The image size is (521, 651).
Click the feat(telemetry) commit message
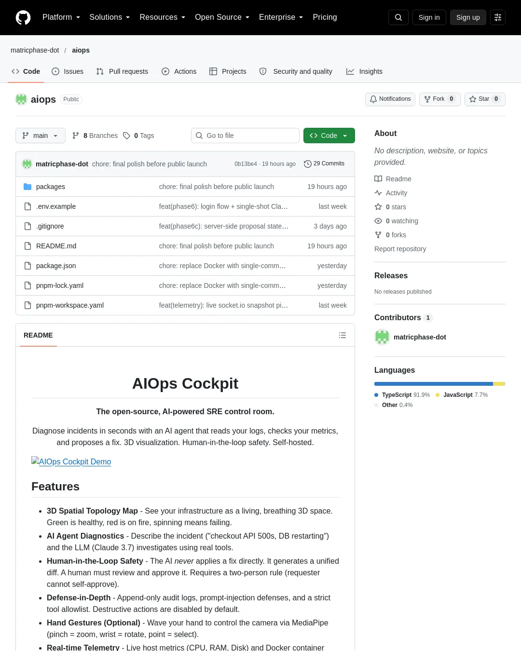click(223, 305)
